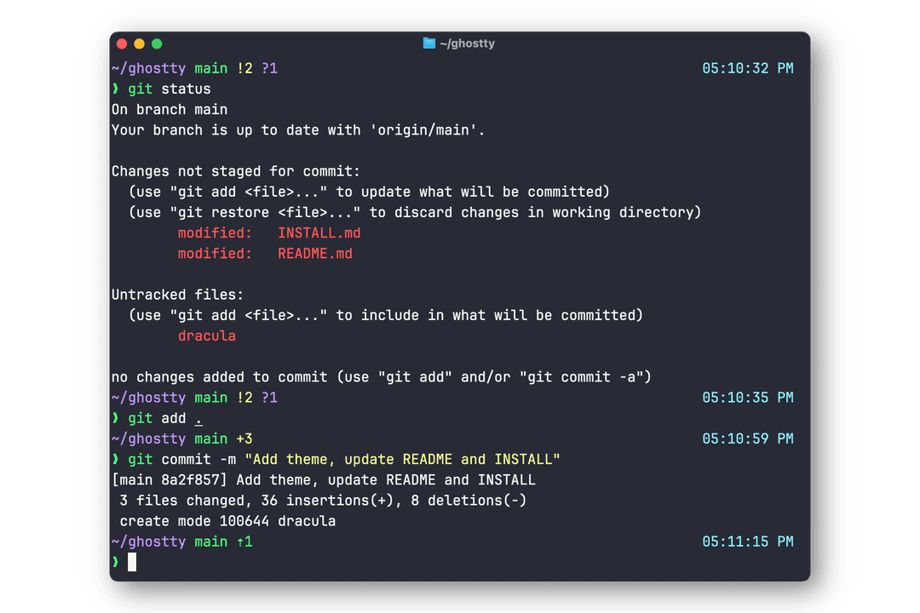Select the untracked dracula file name in red
This screenshot has width=920, height=613.
[206, 336]
